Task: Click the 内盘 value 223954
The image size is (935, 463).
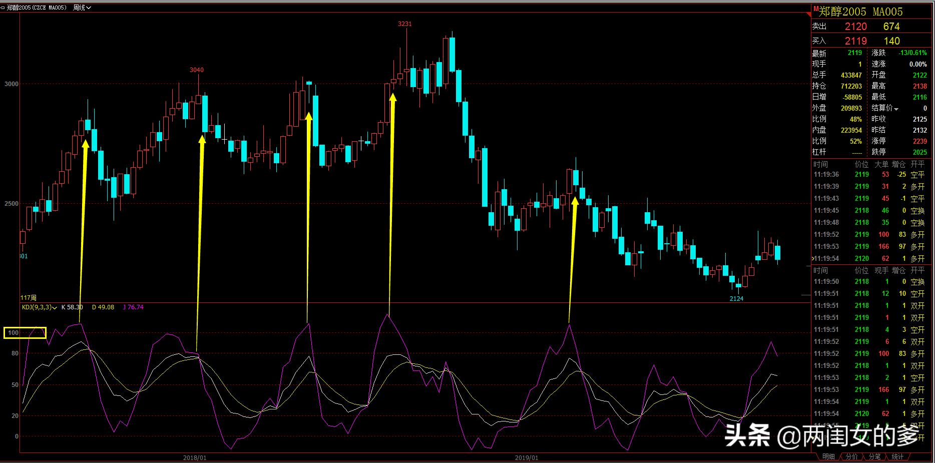Action: [851, 130]
